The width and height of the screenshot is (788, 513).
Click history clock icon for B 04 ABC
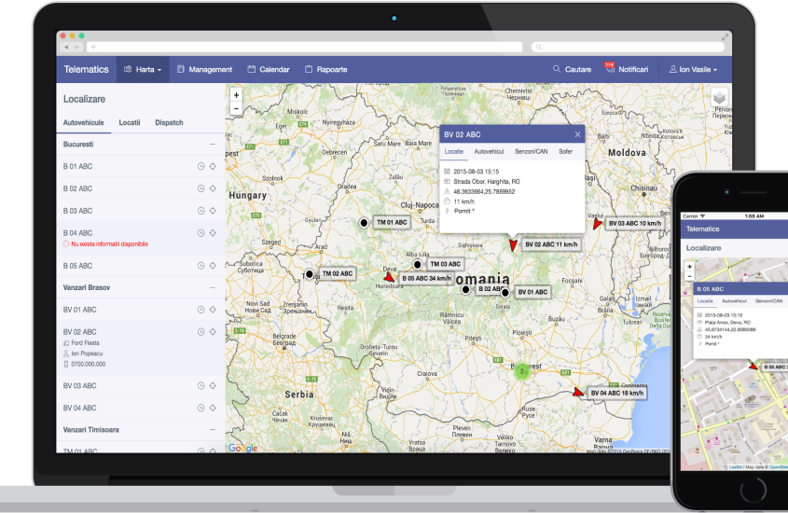coord(201,233)
